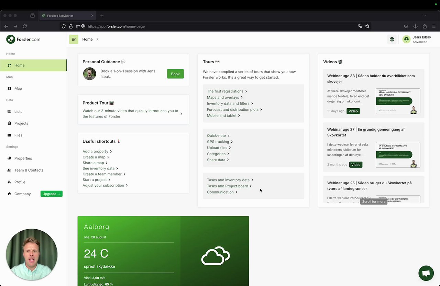Open Create a team member shortcut

(104, 174)
